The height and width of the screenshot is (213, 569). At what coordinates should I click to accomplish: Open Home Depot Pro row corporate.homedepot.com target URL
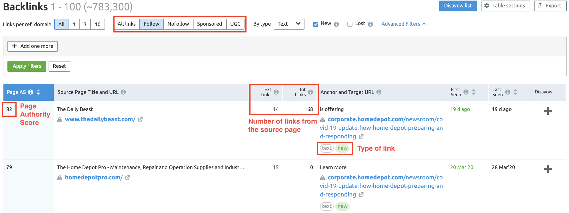[x=381, y=186]
